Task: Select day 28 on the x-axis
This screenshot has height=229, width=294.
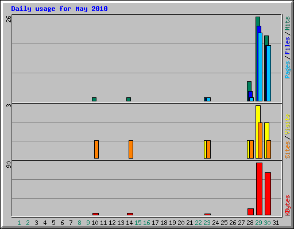Action: [x=250, y=223]
